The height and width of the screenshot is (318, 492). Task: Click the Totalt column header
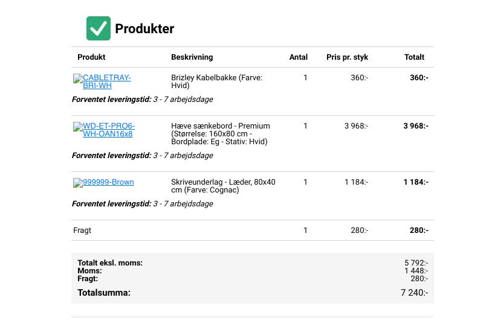(414, 57)
